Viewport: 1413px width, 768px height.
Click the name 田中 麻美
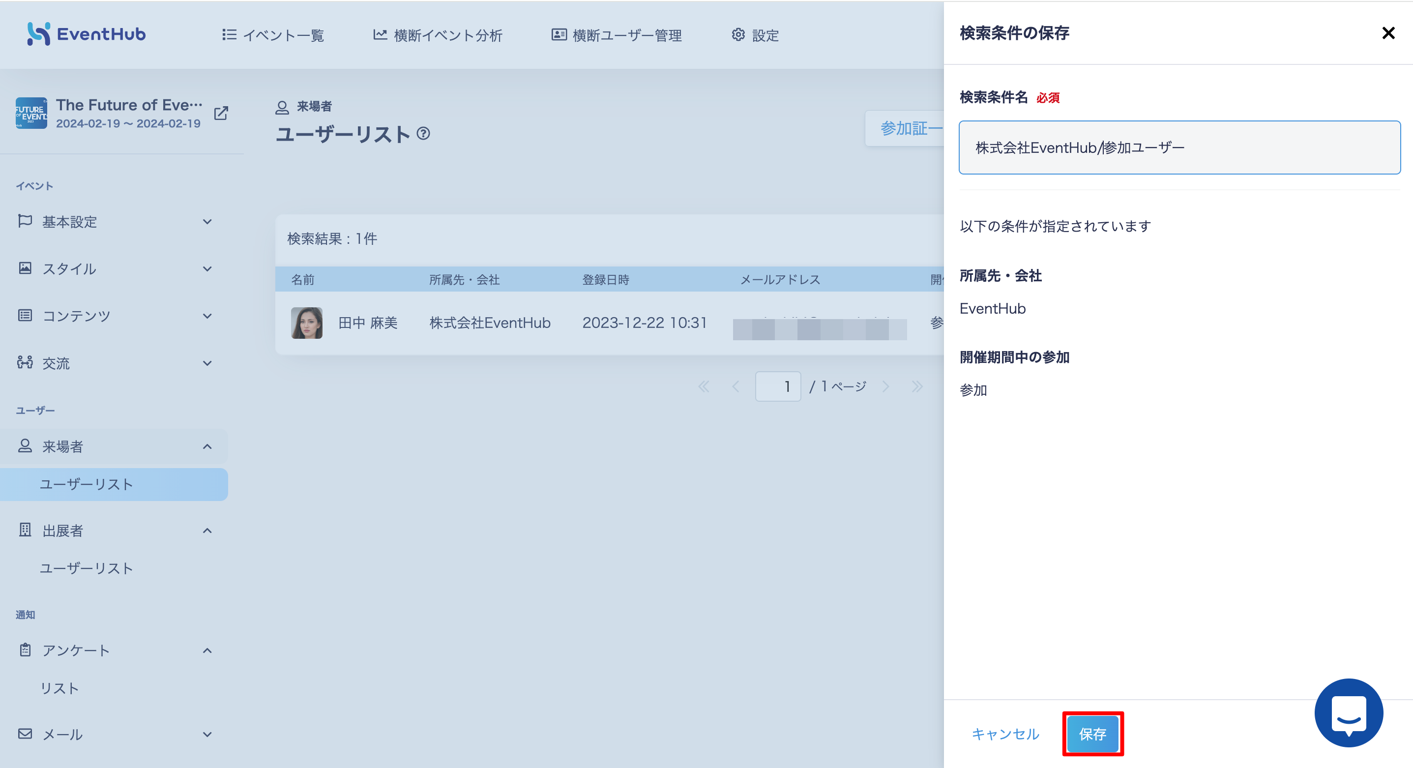[x=368, y=323]
